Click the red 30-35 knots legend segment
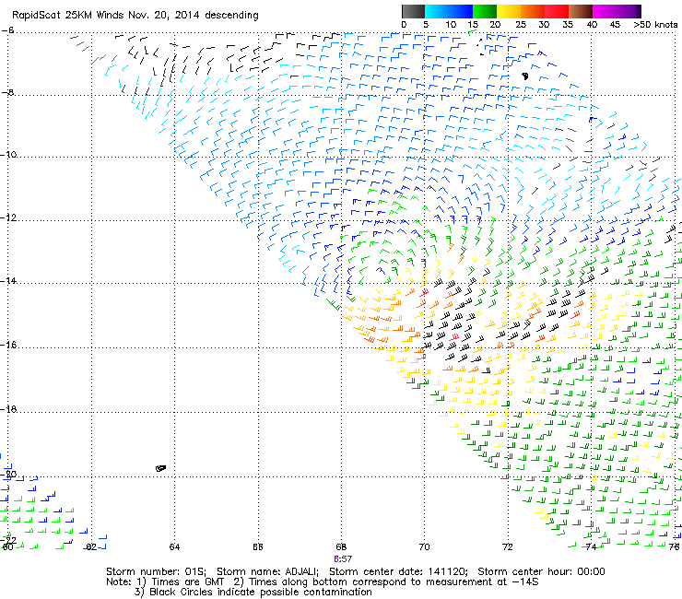The width and height of the screenshot is (682, 599). point(557,11)
